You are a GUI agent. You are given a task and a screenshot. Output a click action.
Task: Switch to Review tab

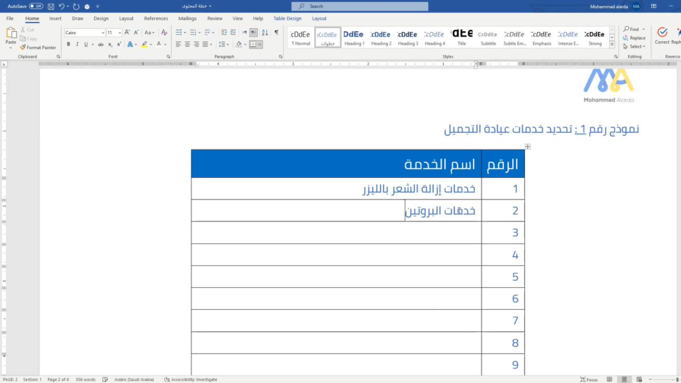pos(215,18)
